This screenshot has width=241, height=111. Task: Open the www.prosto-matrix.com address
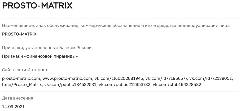[67, 79]
